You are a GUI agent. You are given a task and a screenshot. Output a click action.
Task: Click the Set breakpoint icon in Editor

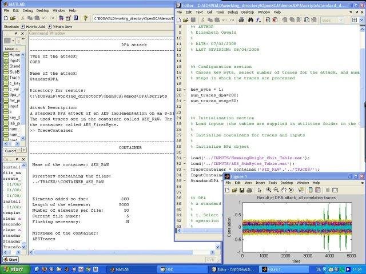tap(268, 20)
